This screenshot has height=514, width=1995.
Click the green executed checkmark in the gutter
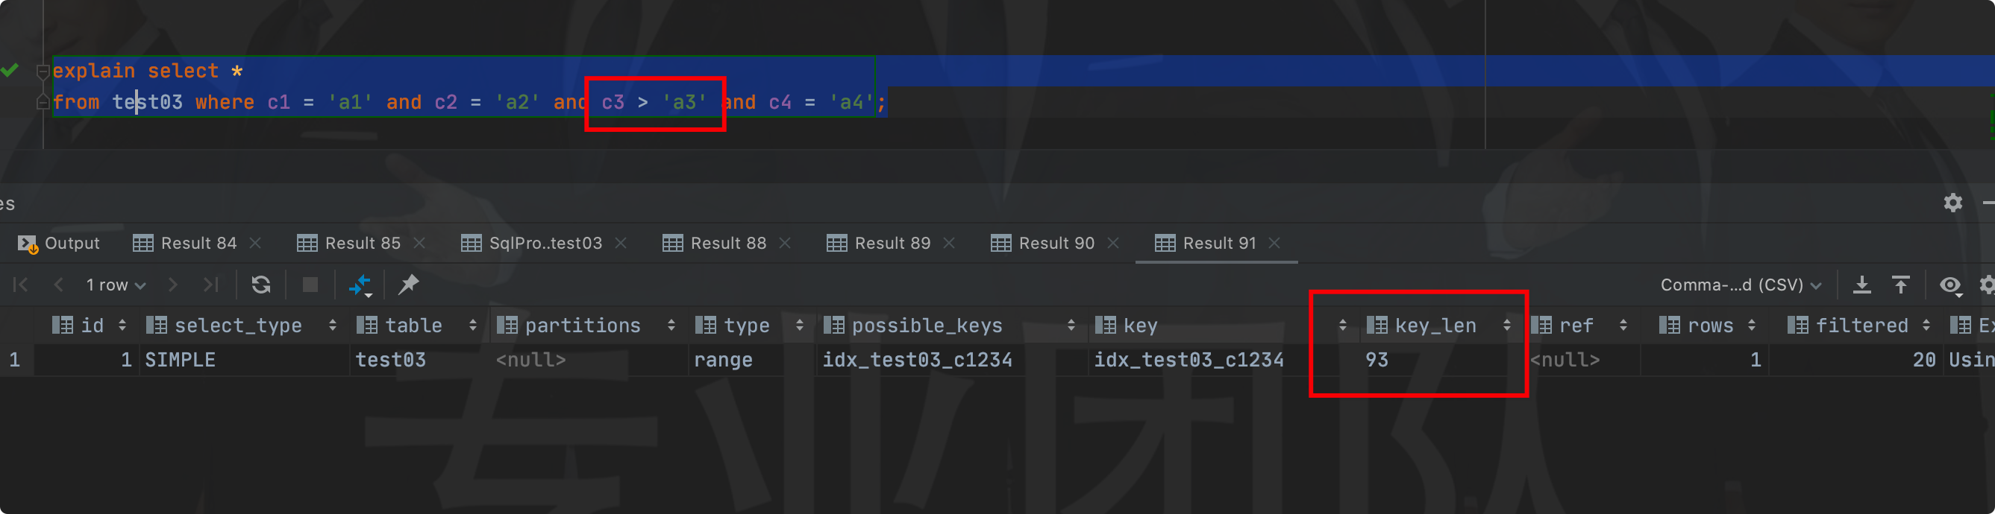click(x=10, y=70)
